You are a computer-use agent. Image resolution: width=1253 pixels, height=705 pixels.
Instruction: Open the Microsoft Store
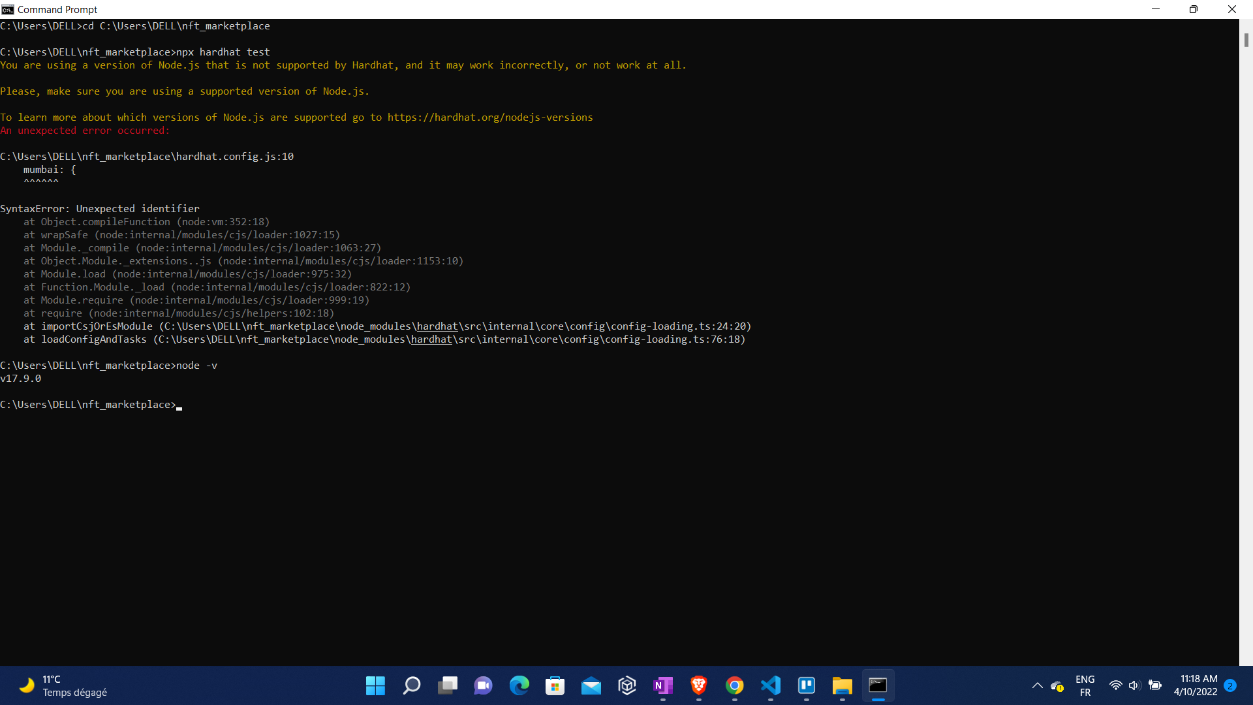(x=555, y=685)
